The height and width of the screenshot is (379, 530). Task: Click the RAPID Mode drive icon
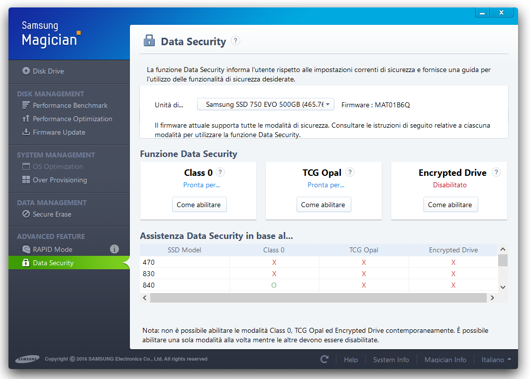coord(26,249)
